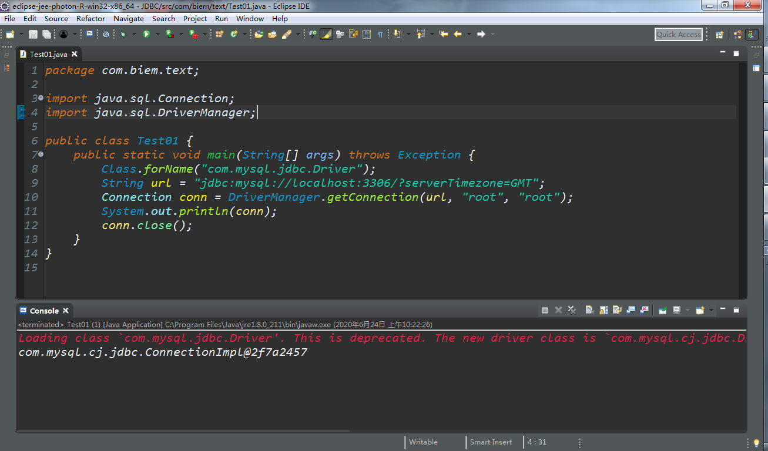This screenshot has width=768, height=451.
Task: Open the Help menu
Action: [x=280, y=18]
